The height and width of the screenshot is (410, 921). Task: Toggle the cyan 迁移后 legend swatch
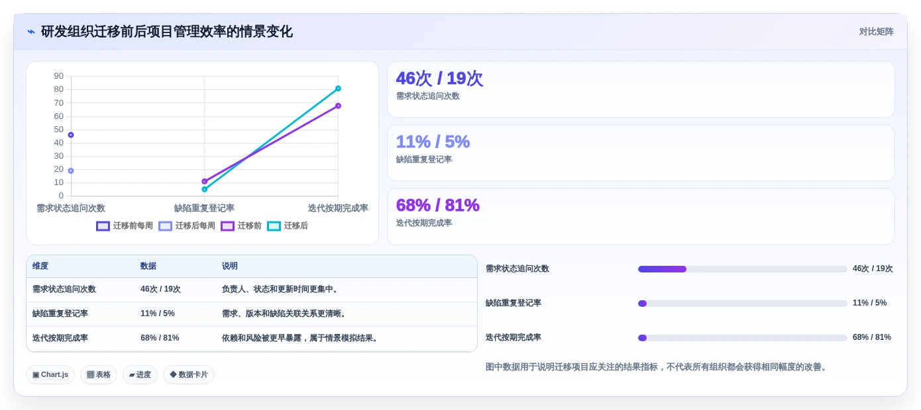(x=274, y=226)
